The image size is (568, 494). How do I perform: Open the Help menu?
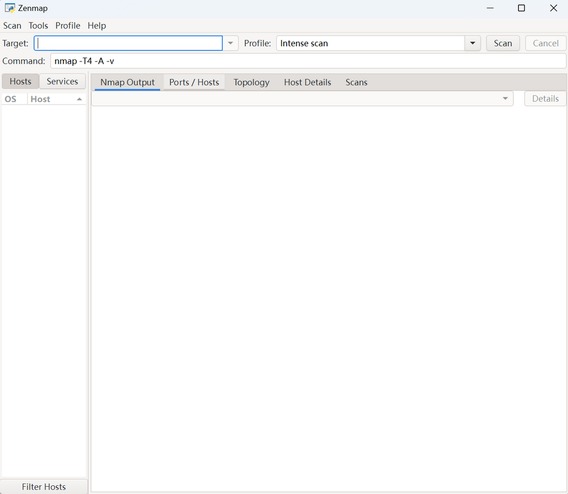[x=97, y=25]
